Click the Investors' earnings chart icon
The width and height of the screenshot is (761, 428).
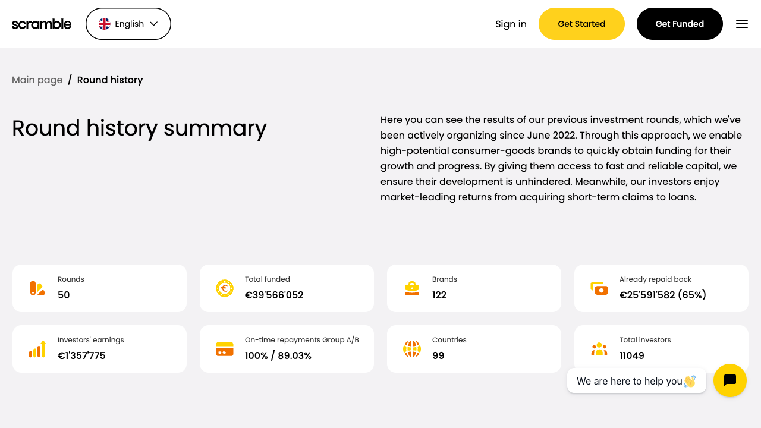(x=37, y=349)
